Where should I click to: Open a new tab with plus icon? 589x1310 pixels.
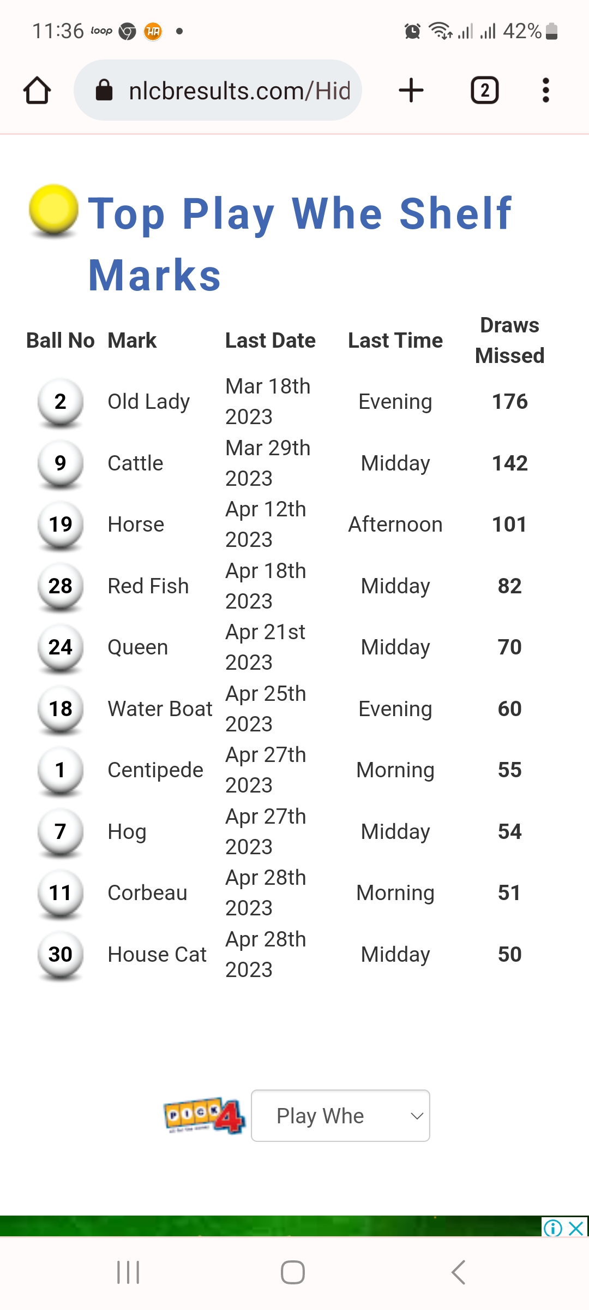(x=411, y=90)
